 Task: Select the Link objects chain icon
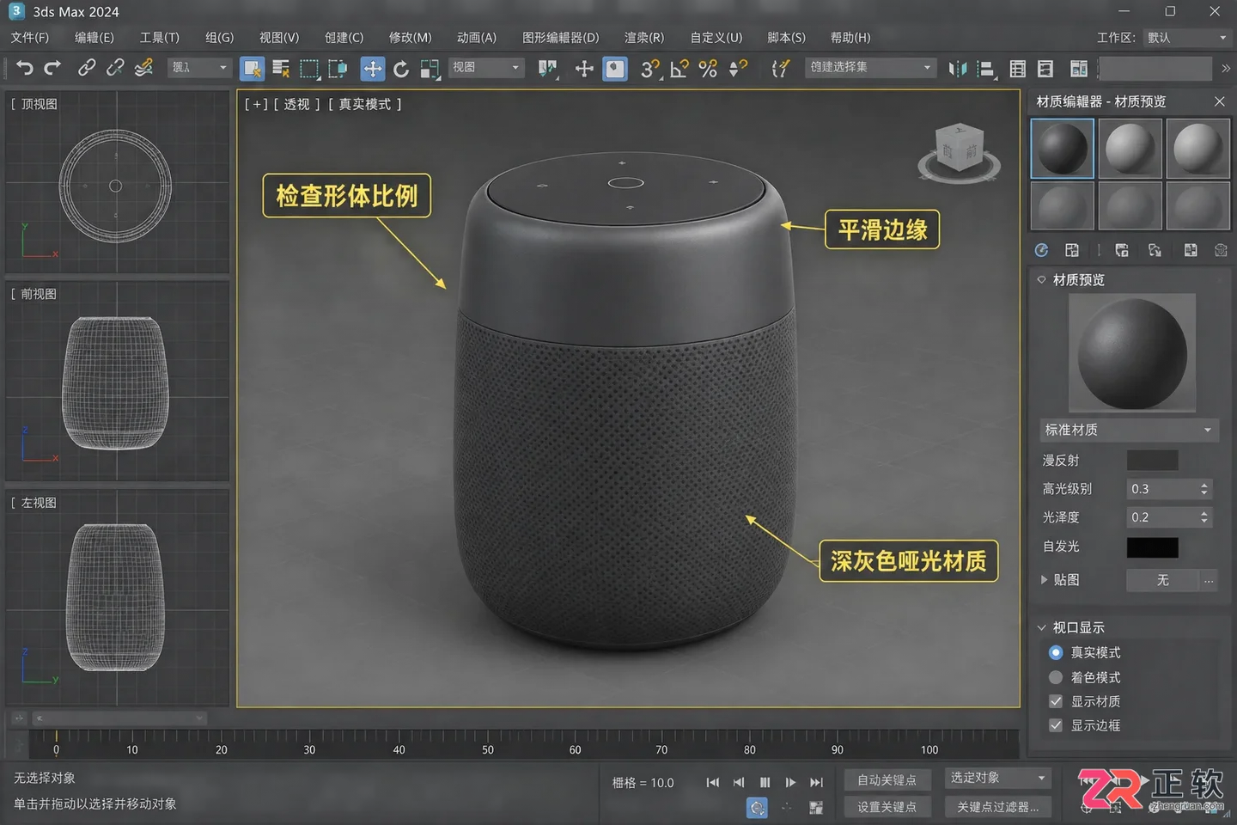coord(87,68)
